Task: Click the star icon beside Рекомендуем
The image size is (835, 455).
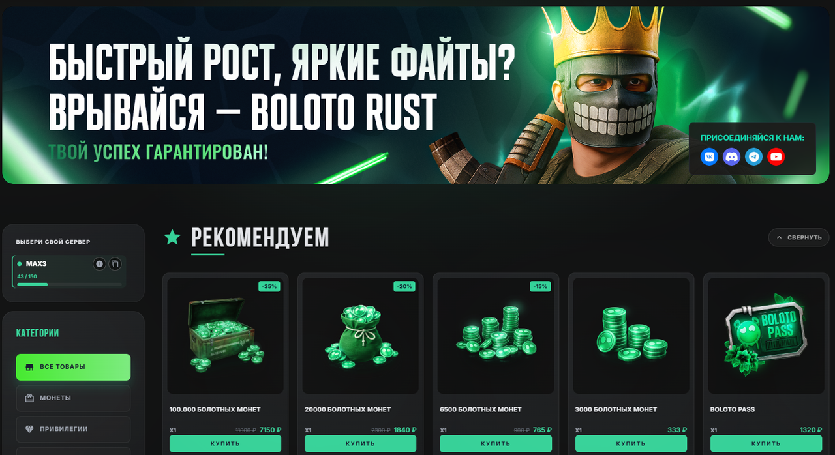Action: coord(172,237)
